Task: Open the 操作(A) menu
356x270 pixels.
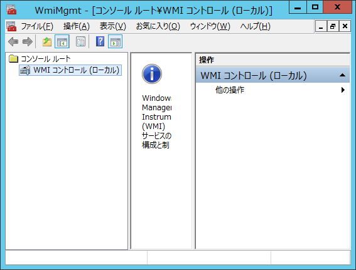Action: pyautogui.click(x=77, y=26)
